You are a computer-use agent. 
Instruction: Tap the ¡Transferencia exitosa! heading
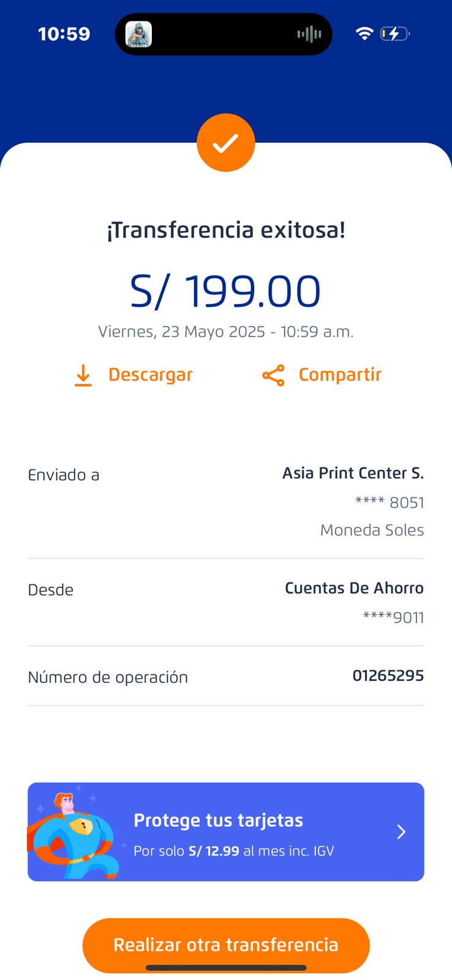click(225, 230)
